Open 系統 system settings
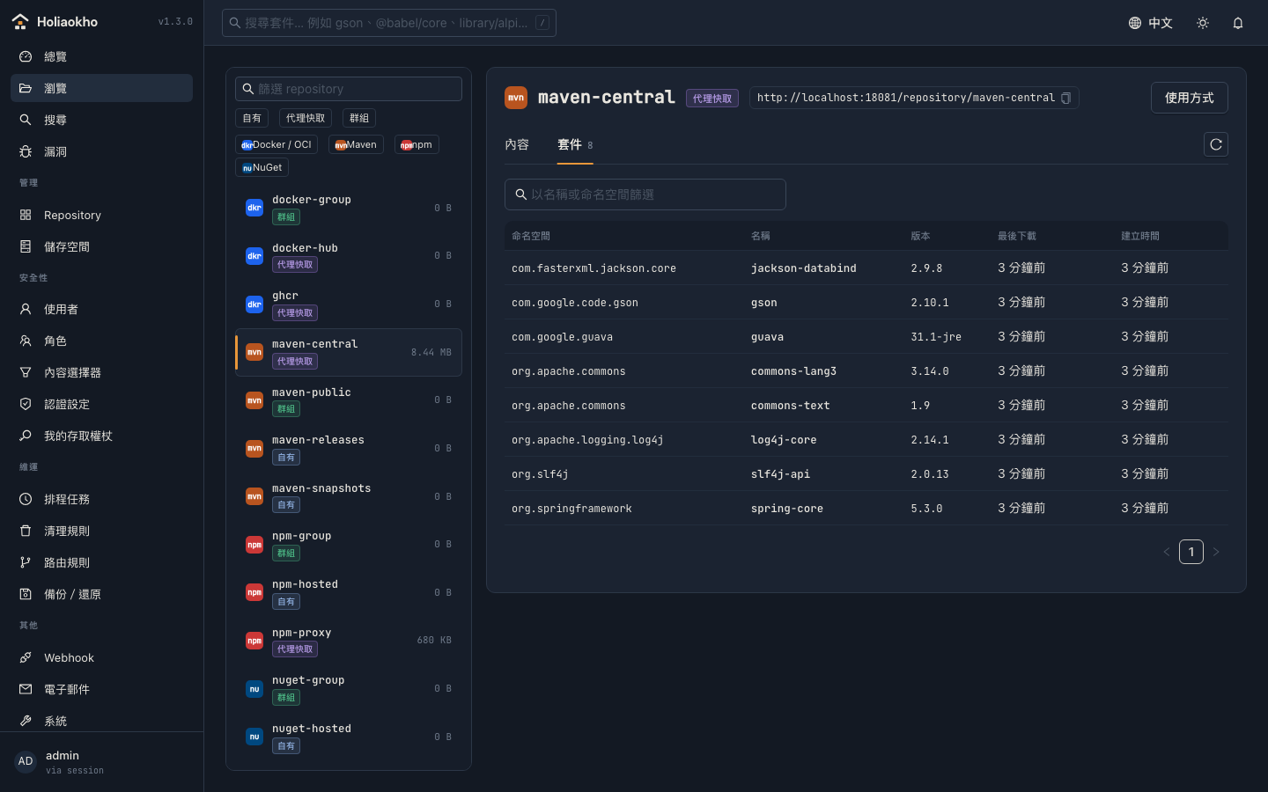This screenshot has width=1268, height=792. pos(101,721)
